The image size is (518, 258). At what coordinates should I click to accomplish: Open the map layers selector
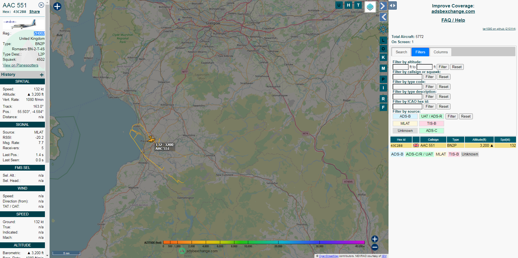pyautogui.click(x=370, y=7)
